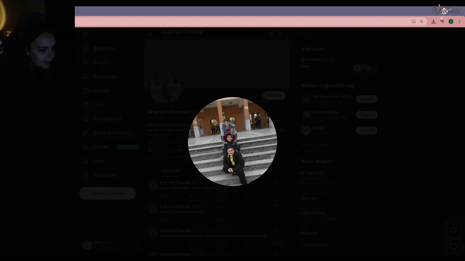Click the back arrow beside Eray Can Özkenar
The image size is (465, 261).
click(151, 34)
